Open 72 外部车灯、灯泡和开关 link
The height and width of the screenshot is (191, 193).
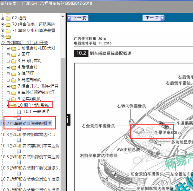24,43
